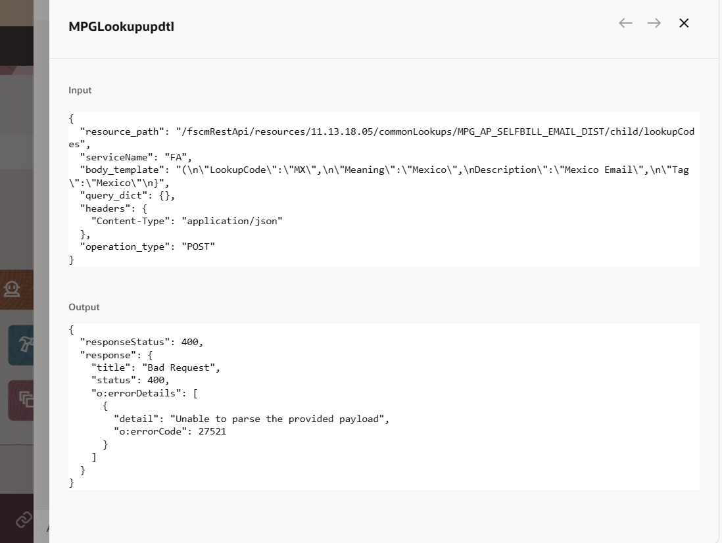Screen dimensions: 722x543
Task: Click the o:errorCode 27521 line
Action: click(170, 431)
